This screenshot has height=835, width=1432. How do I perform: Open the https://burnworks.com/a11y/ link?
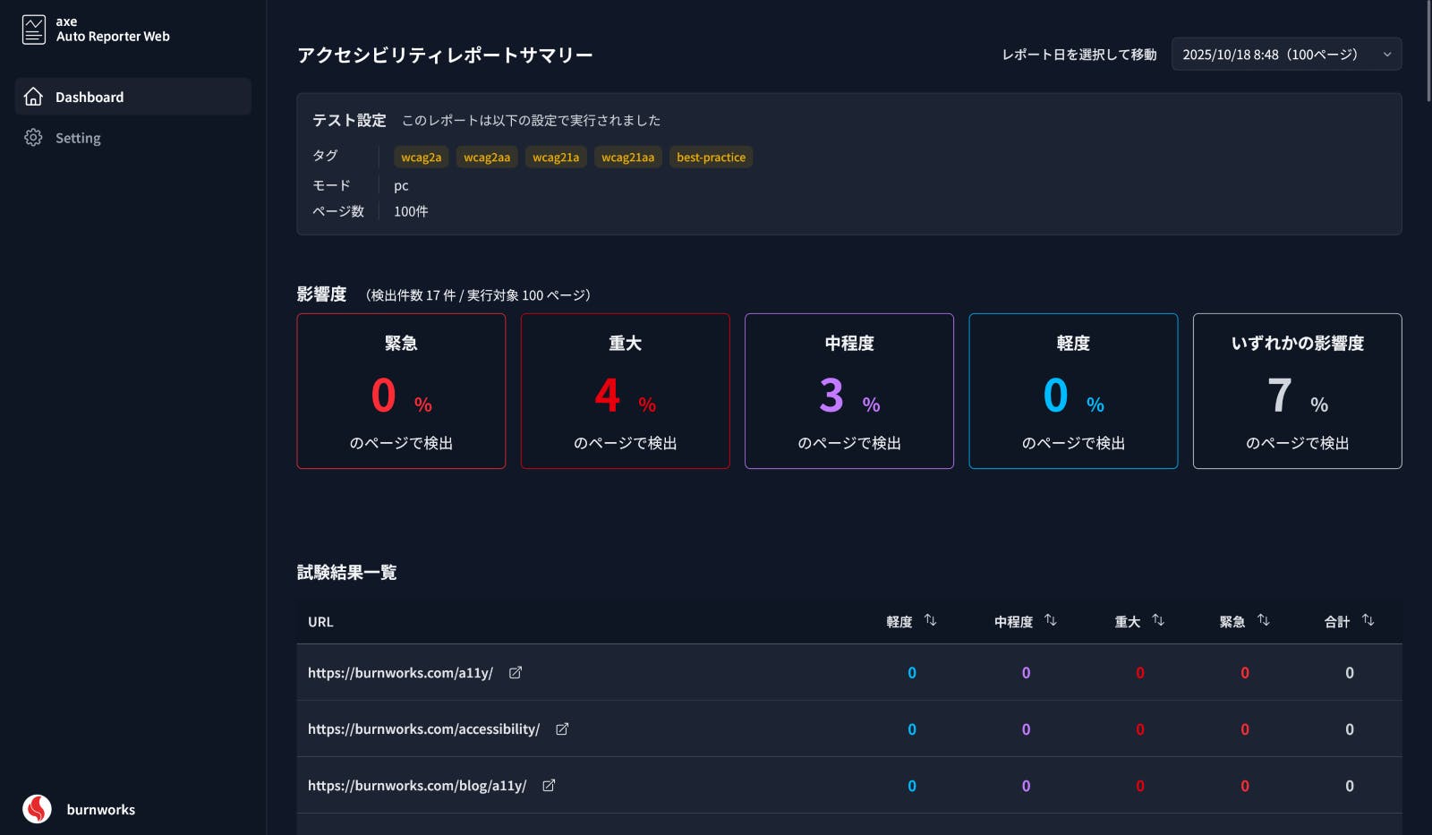(x=400, y=673)
